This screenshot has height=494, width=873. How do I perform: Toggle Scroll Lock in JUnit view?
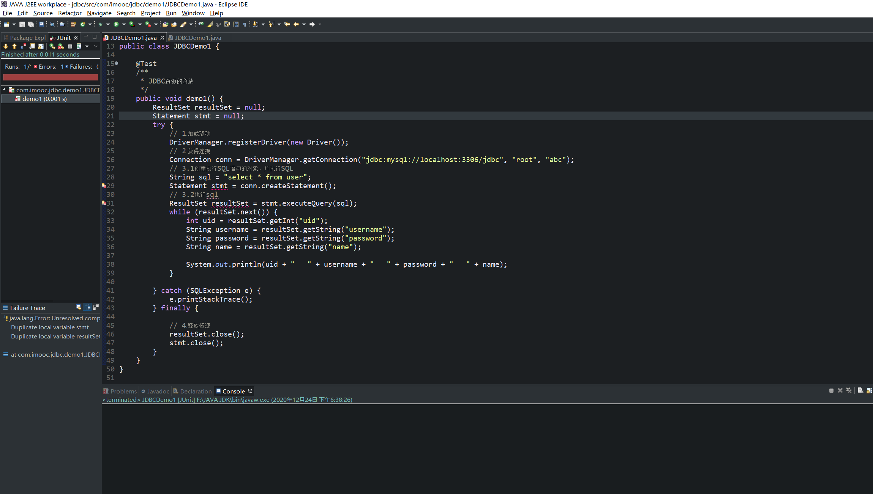[x=41, y=46]
